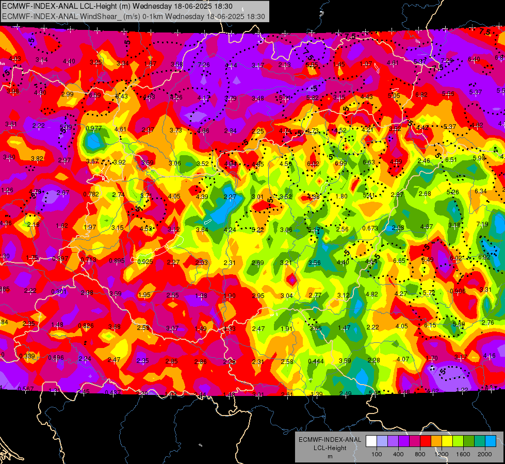The height and width of the screenshot is (464, 505).
Task: Click the wind shear value '6.49'
Action: click(x=428, y=259)
